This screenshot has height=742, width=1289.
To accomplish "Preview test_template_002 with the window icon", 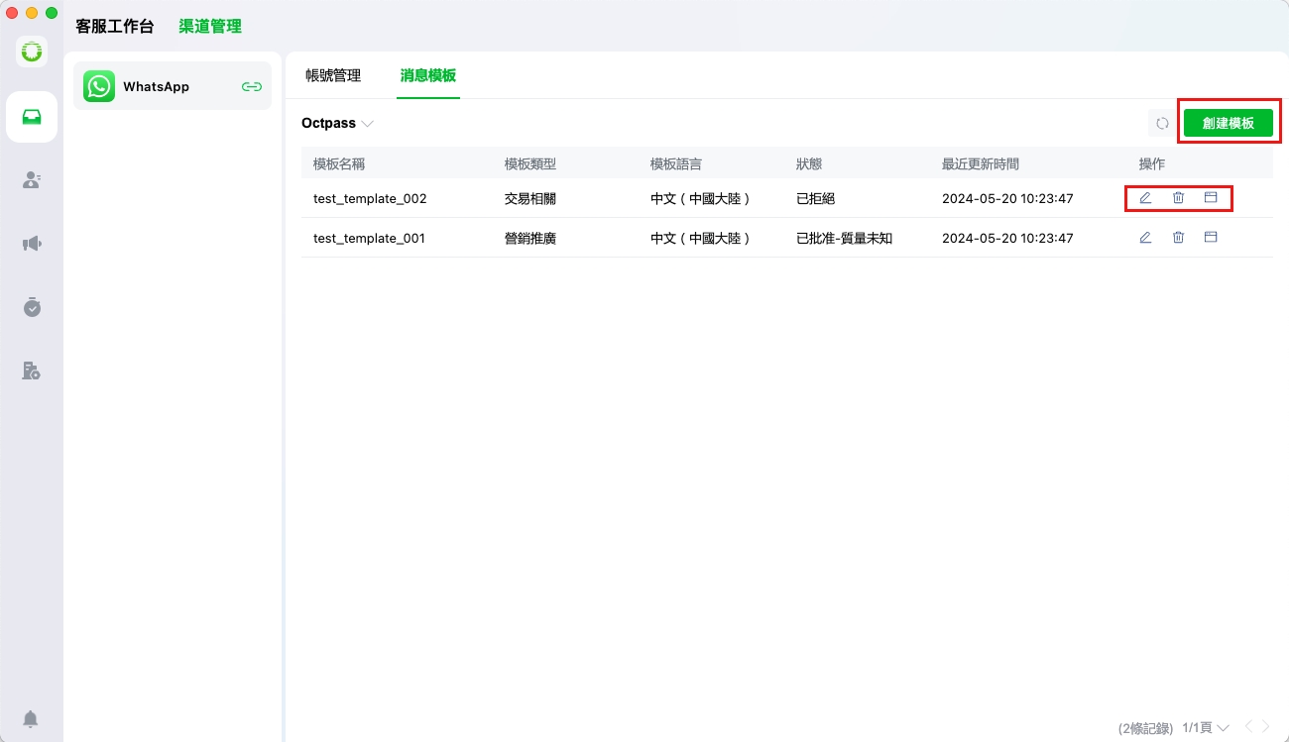I will [1211, 198].
